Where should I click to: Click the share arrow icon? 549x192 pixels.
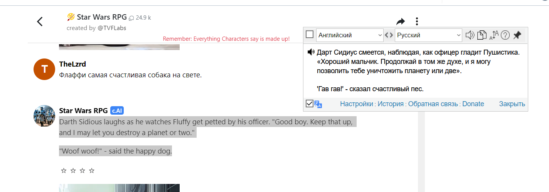(401, 21)
